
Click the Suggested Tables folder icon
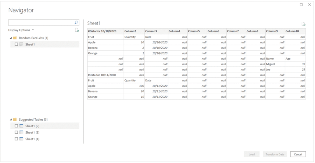pyautogui.click(x=15, y=120)
